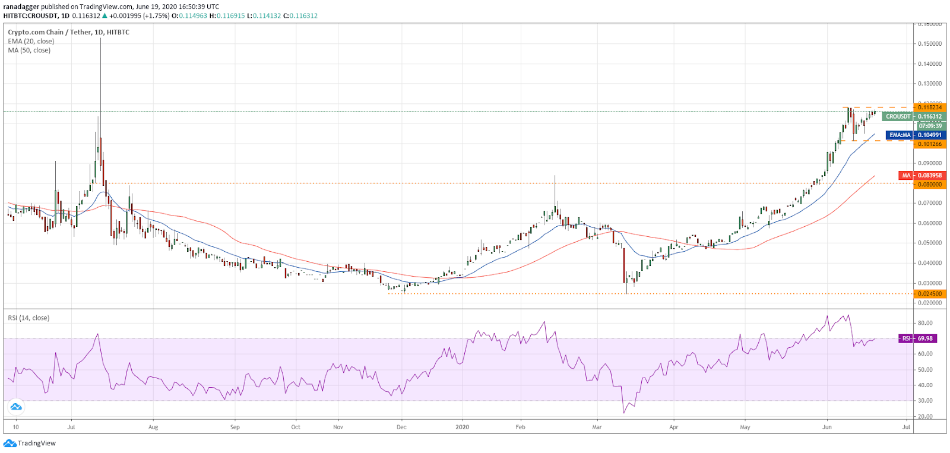The width and height of the screenshot is (950, 453).
Task: Click the 60.00 RSI axis tick
Action: 925,354
